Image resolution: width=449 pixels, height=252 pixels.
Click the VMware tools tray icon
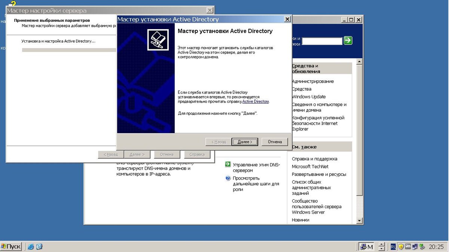tap(408, 247)
